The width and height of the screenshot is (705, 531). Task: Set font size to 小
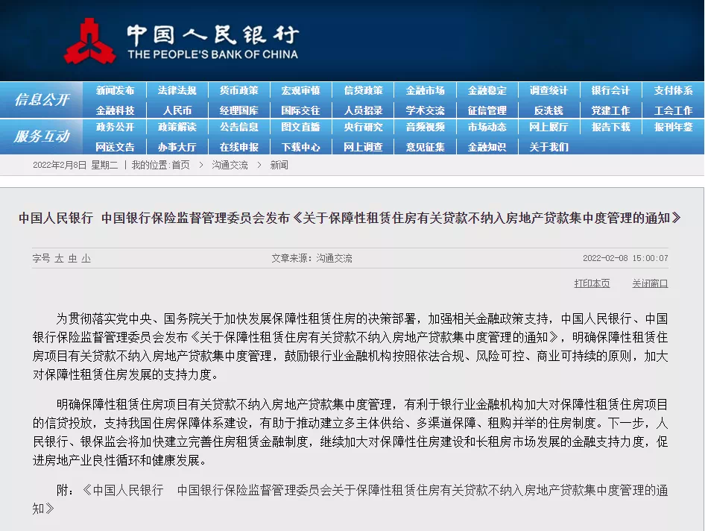click(86, 258)
